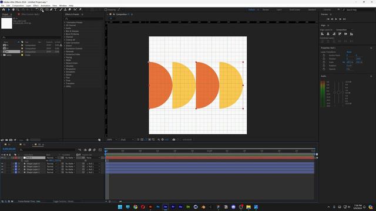Select the Pen tool
Viewport: 376px width, 211px height.
coord(51,9)
